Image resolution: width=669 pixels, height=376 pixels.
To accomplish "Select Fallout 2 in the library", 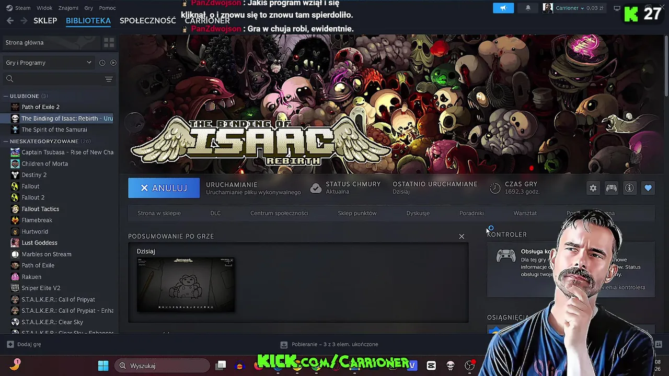I will [x=33, y=197].
